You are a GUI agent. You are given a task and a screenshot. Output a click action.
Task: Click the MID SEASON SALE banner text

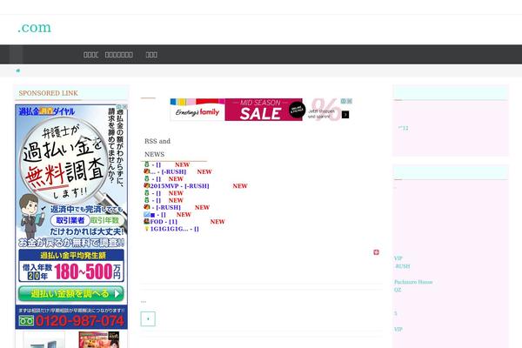[261, 110]
